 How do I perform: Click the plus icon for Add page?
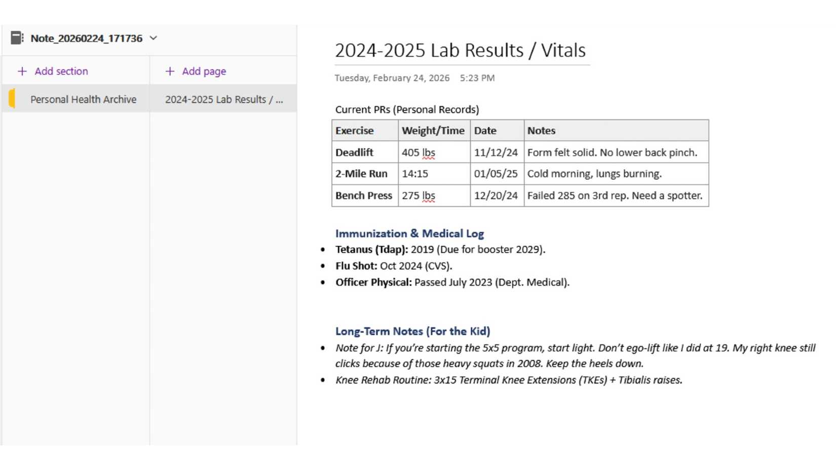point(170,71)
